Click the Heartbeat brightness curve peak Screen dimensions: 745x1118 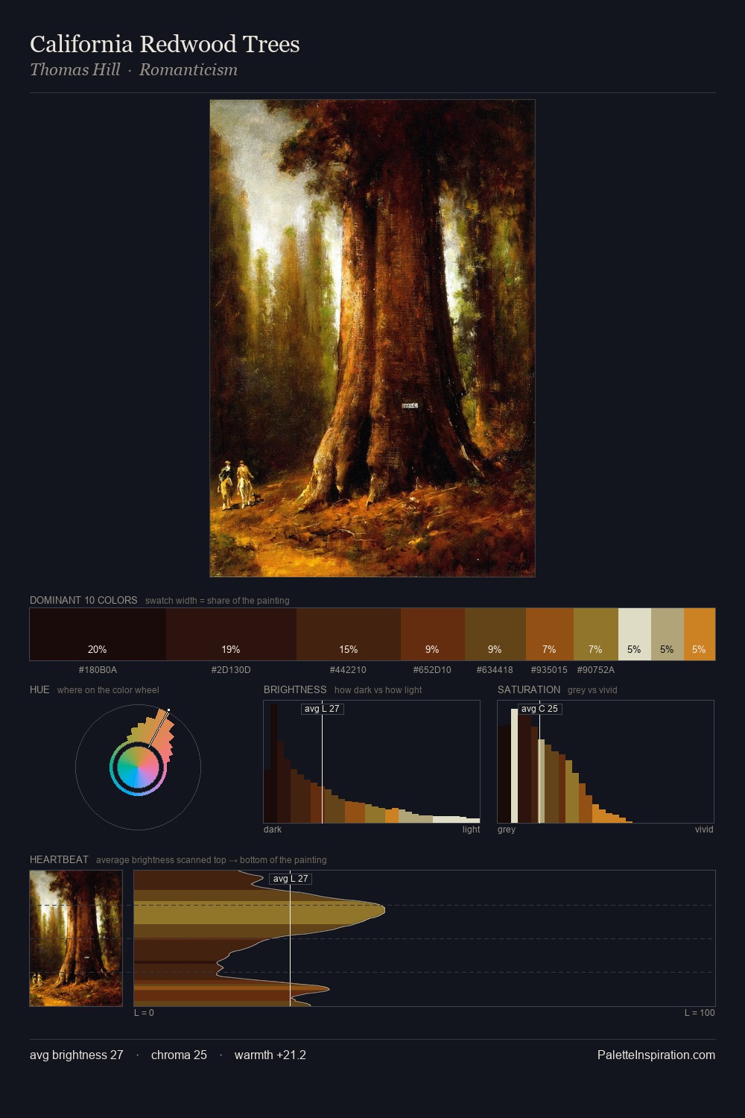pyautogui.click(x=384, y=909)
